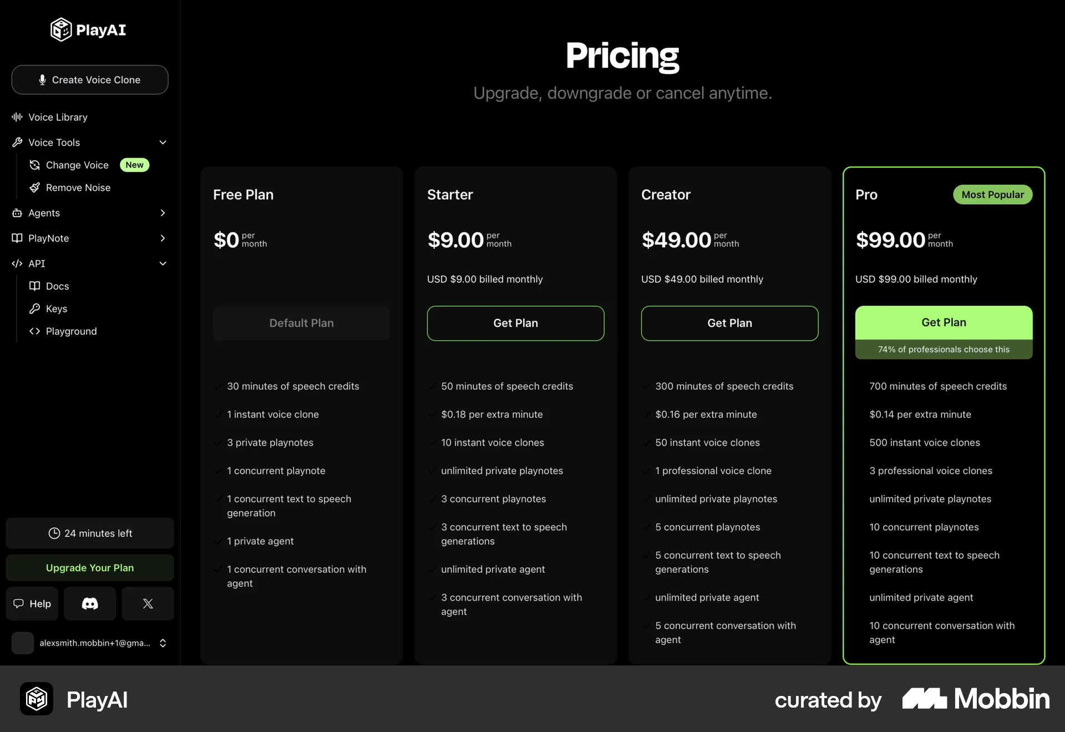Collapse the API section
The height and width of the screenshot is (732, 1065).
[163, 263]
